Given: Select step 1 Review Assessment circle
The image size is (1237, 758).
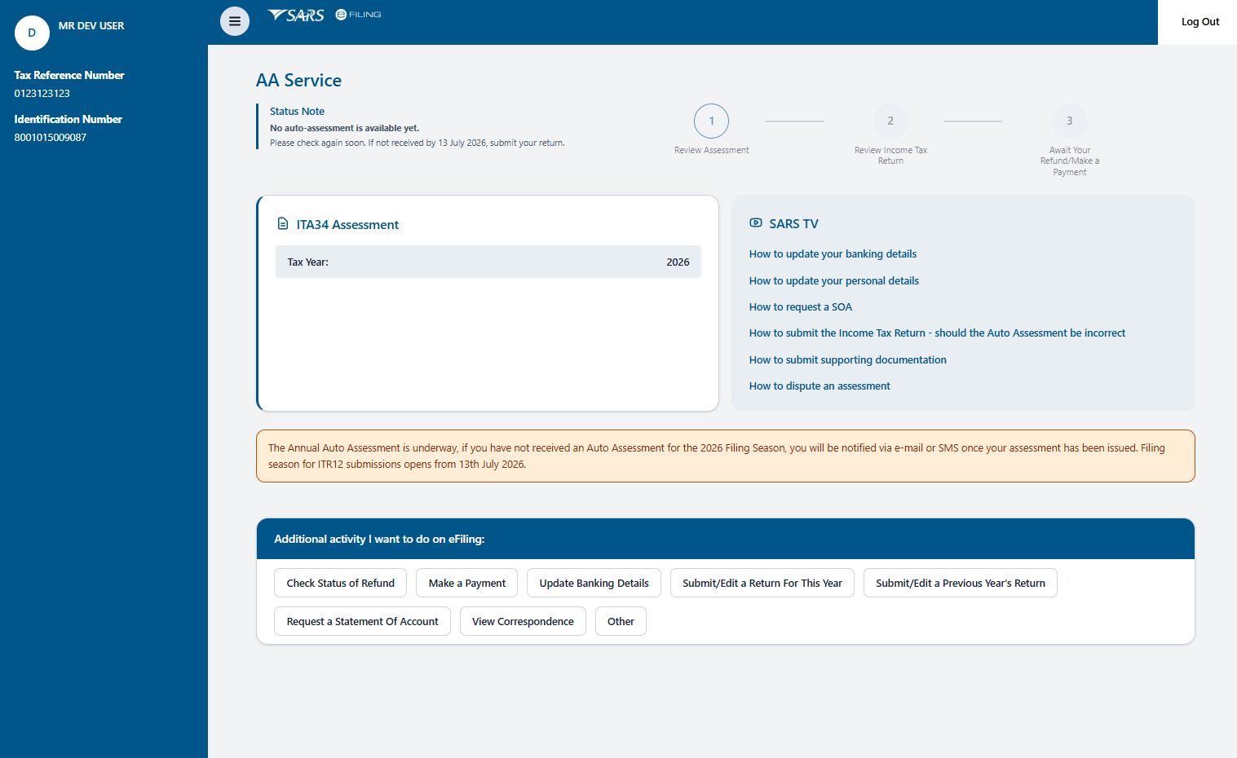Looking at the screenshot, I should 711,121.
